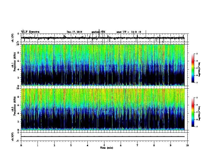Image resolution: width=211 pixels, height=163 pixels.
Task: Click the "VLF Spectra" plot title
Action: (30, 32)
